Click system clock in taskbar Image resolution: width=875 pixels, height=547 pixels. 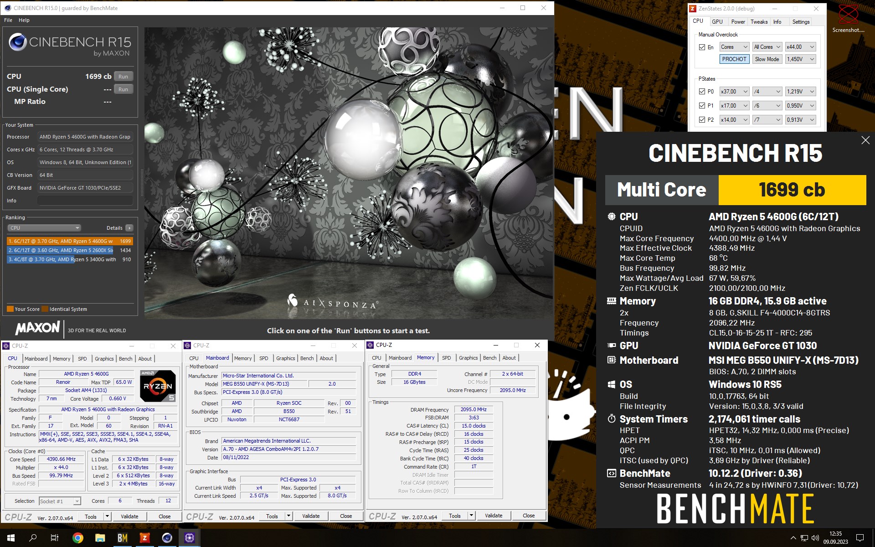coord(835,538)
